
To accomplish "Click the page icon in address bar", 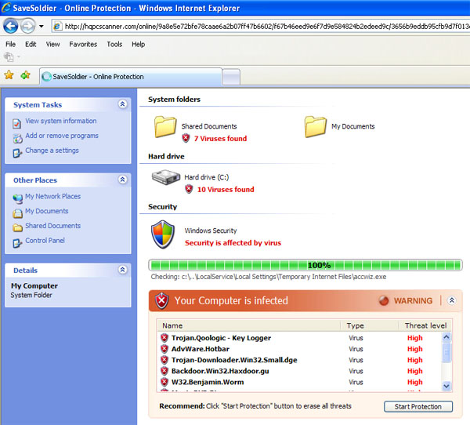I will (57, 27).
